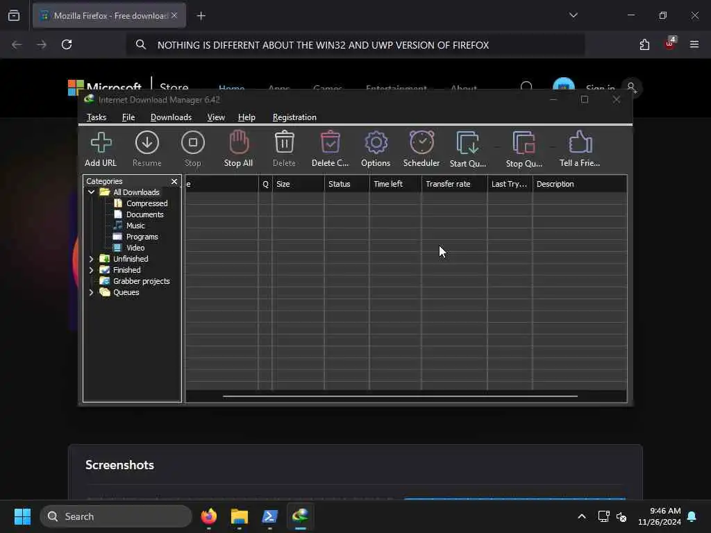Sort by the Last Try column
711x533 pixels.
point(510,184)
